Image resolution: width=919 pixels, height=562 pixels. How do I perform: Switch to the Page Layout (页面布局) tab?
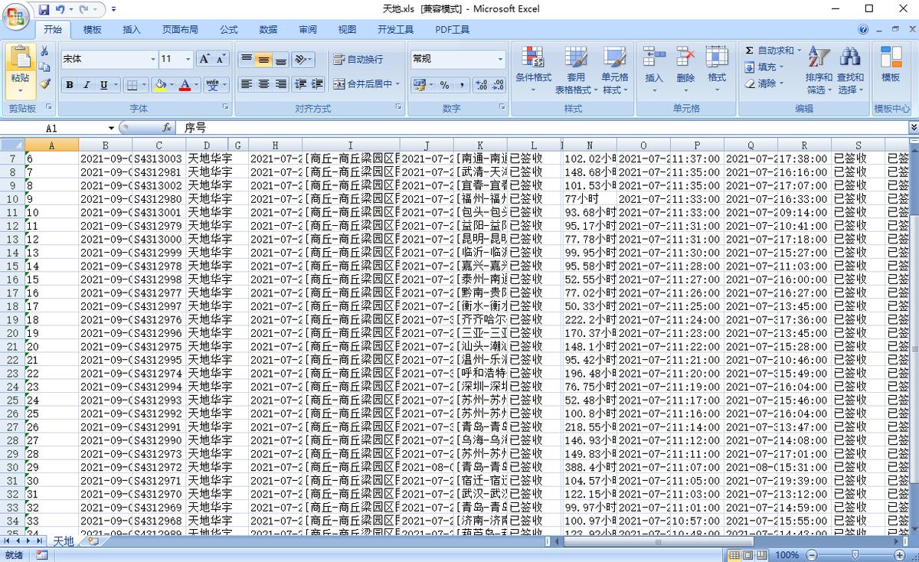(180, 30)
